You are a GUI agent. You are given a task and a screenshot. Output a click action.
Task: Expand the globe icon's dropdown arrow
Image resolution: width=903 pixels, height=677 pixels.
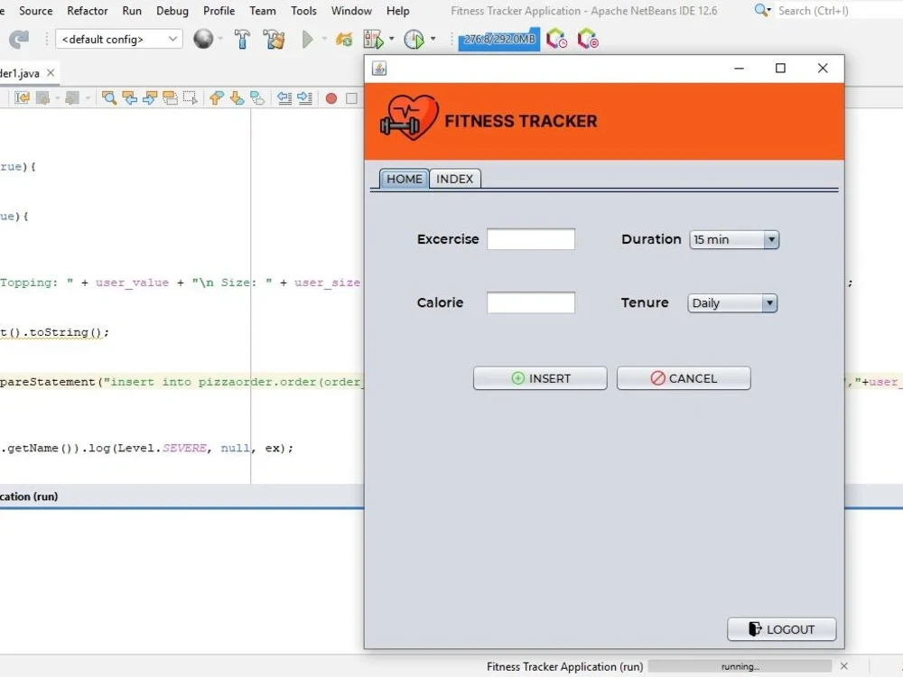220,39
